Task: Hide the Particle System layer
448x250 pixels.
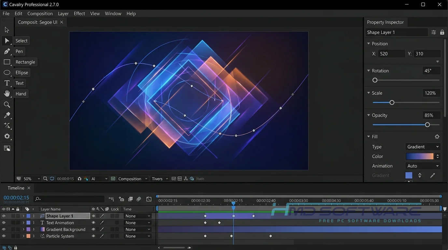Action: click(4, 236)
